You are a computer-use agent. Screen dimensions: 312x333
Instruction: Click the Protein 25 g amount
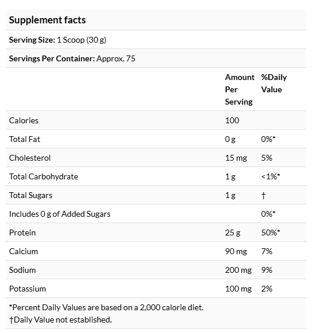(x=233, y=233)
